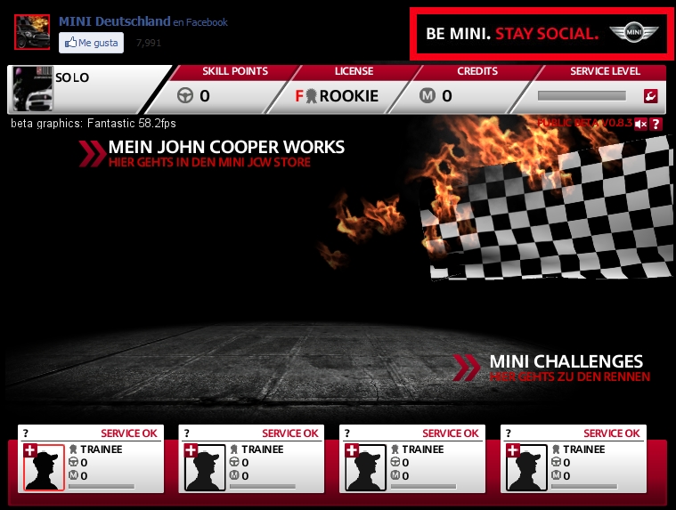Click SERVICE OK on the first trainee card
Image resolution: width=676 pixels, height=510 pixels.
(129, 433)
